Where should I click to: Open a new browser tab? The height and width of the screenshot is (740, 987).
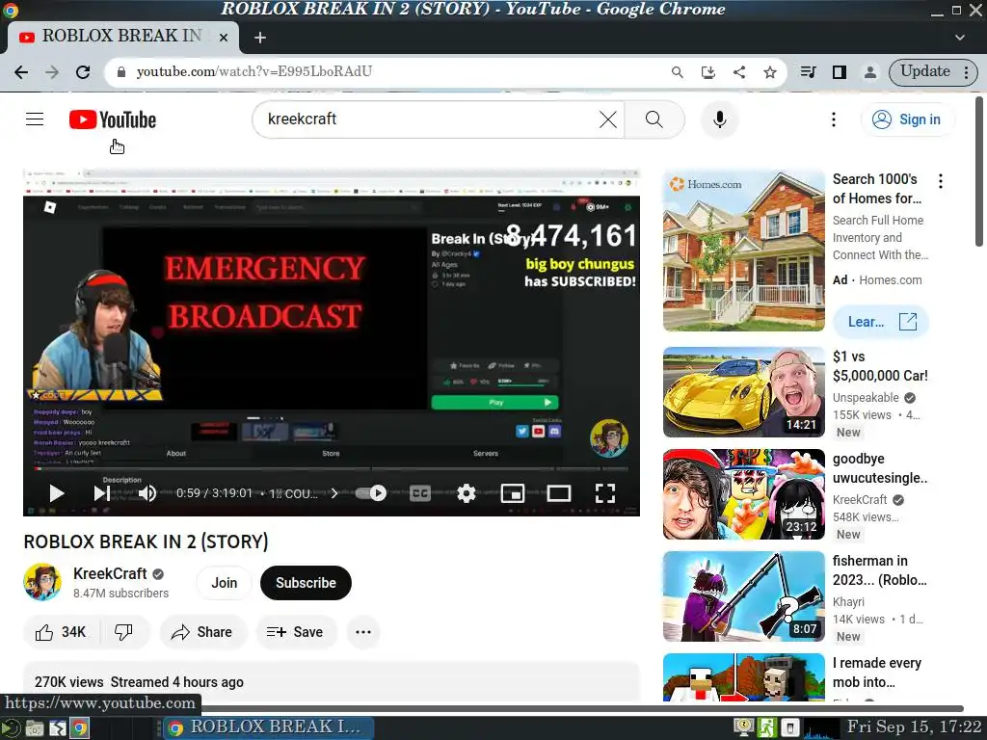point(260,38)
